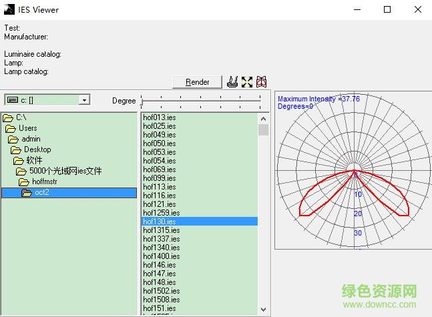Maximize the IES Viewer window
The height and width of the screenshot is (317, 432).
[x=387, y=10]
